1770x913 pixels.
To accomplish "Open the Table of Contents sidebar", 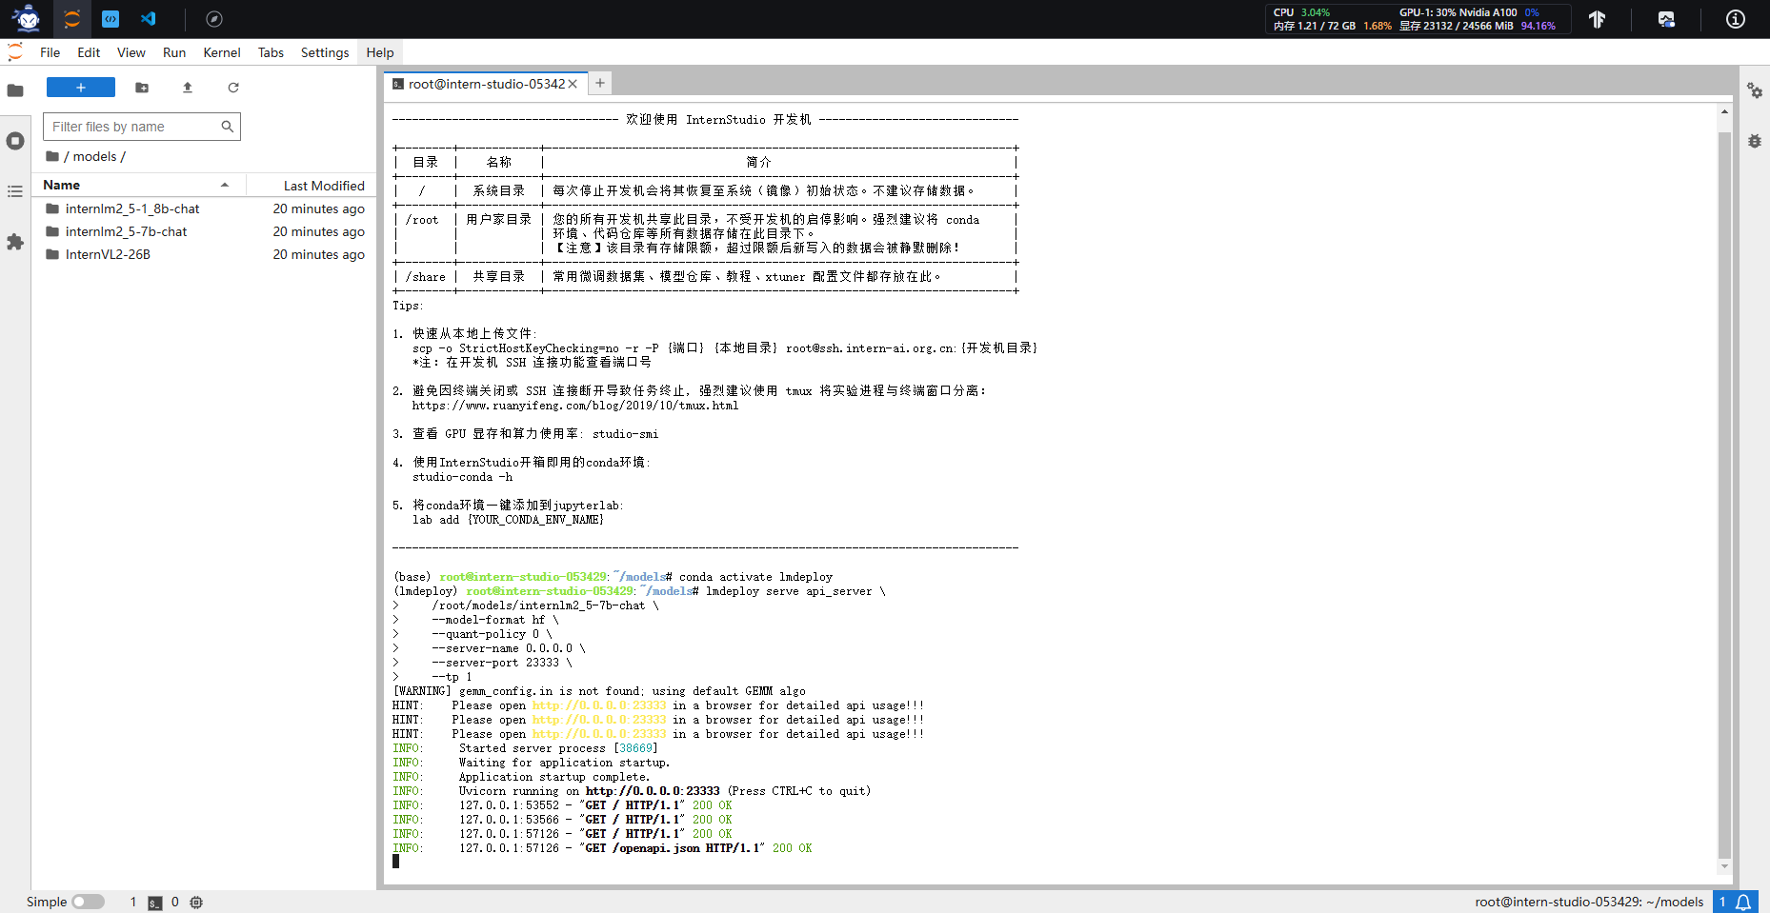I will (15, 191).
